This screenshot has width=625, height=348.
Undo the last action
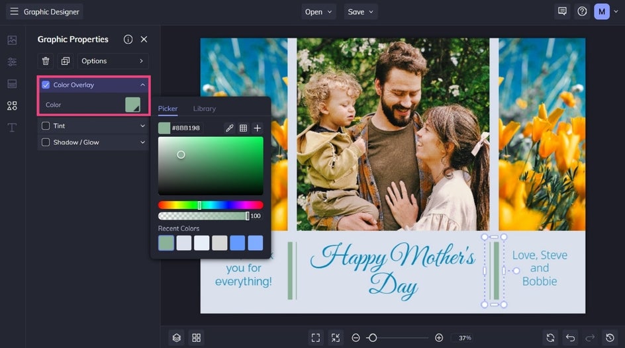pos(571,337)
